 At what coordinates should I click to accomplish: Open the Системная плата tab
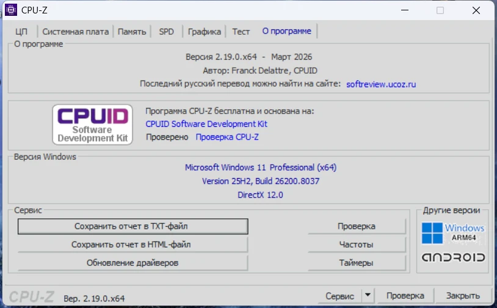75,32
